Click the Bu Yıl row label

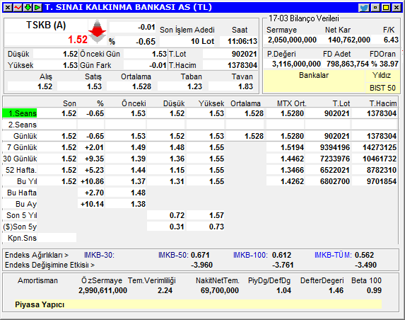coord(27,181)
